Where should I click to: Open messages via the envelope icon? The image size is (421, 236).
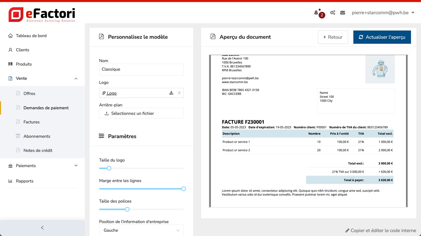pos(343,13)
